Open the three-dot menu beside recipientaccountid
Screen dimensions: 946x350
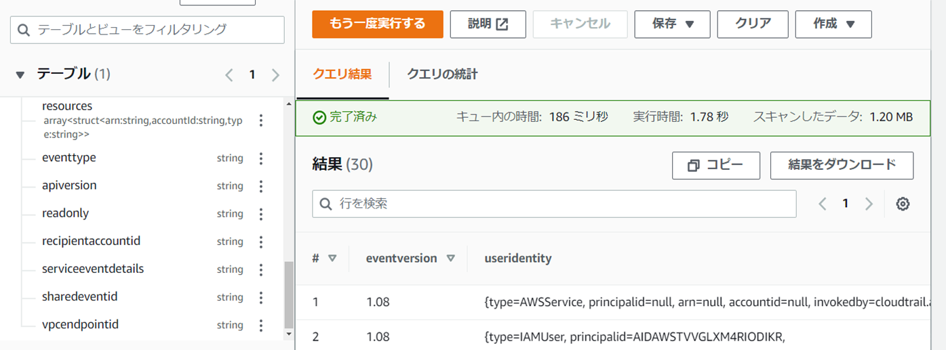click(261, 242)
